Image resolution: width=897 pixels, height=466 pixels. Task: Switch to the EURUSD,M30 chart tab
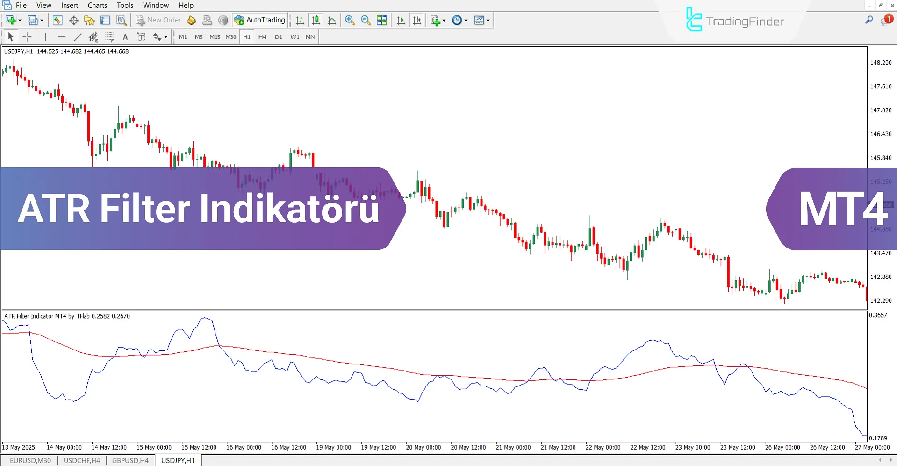coord(30,460)
